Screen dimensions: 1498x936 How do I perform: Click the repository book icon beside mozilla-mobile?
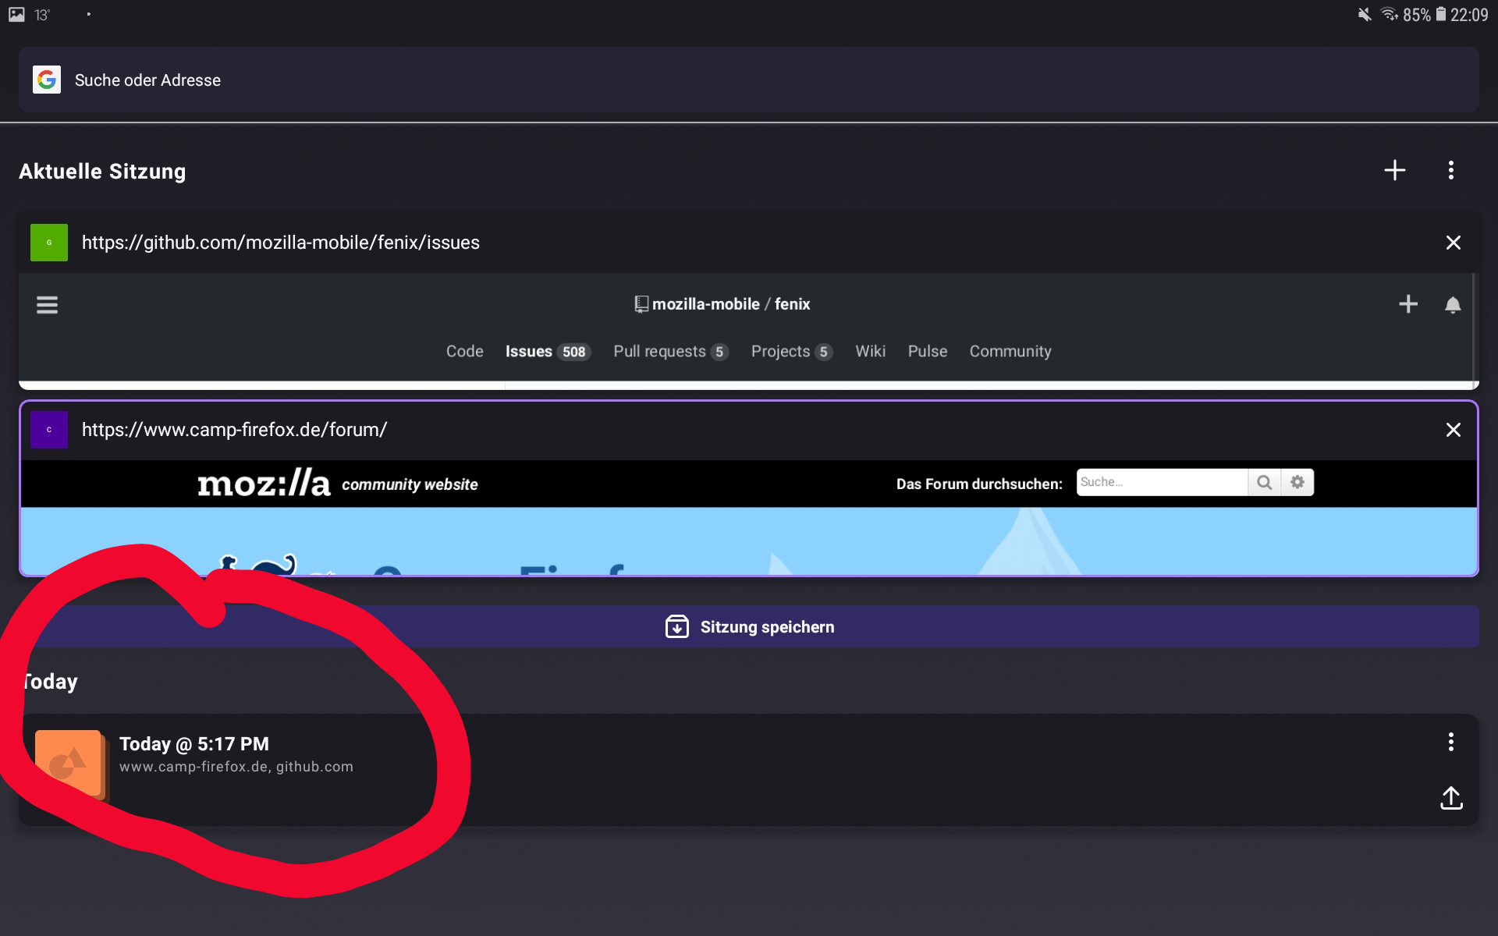point(641,304)
